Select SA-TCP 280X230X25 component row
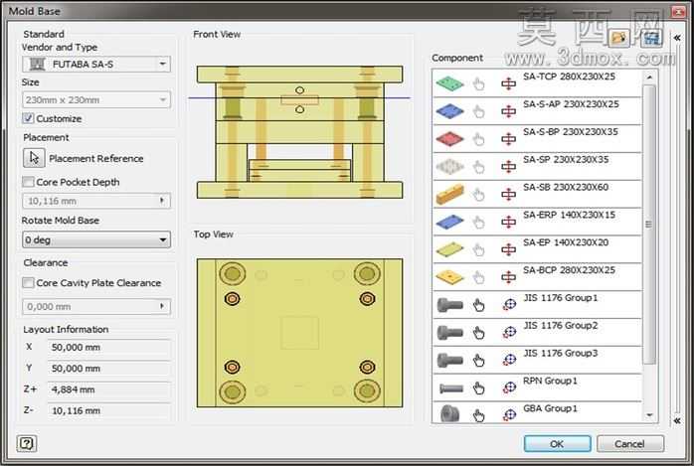Viewport: 694px width, 466px height. click(537, 83)
